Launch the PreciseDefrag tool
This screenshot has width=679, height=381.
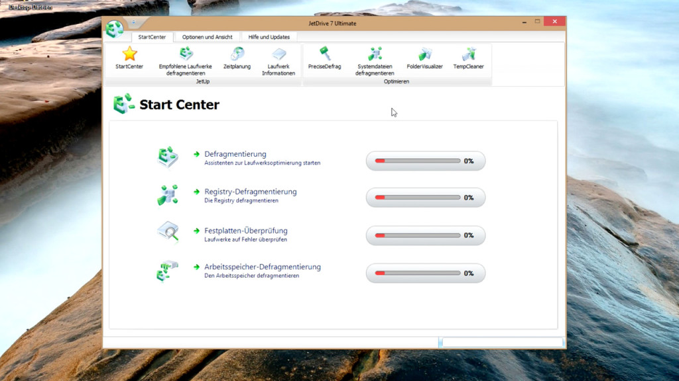click(x=324, y=54)
